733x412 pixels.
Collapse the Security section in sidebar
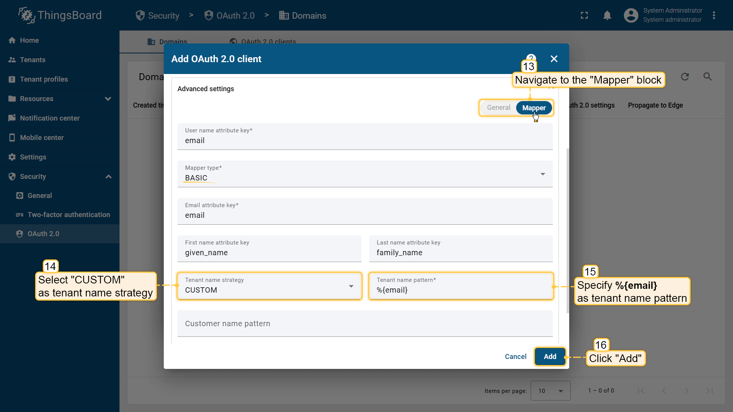[108, 176]
